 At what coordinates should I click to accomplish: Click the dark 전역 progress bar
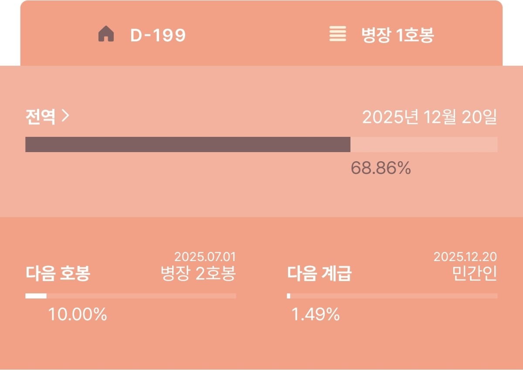(187, 145)
